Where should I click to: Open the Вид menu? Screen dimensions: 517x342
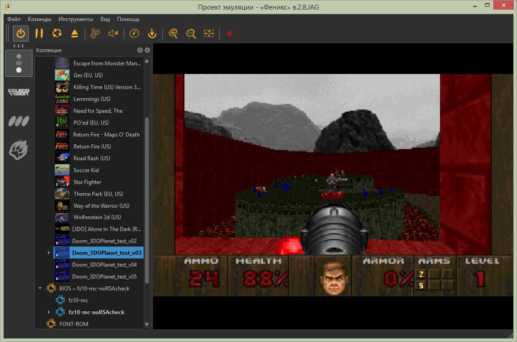tap(105, 19)
